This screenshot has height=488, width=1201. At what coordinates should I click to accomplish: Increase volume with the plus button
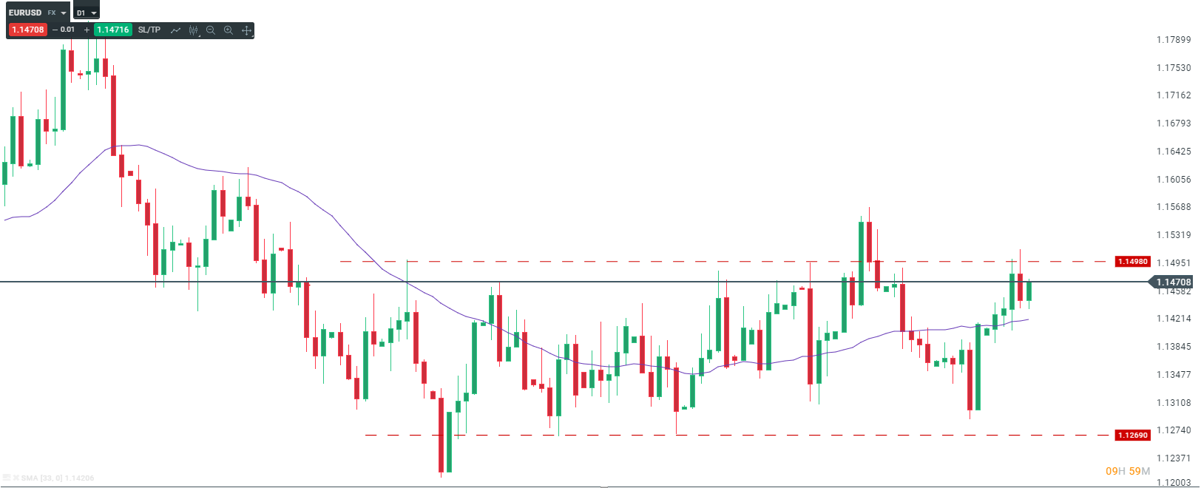(87, 30)
